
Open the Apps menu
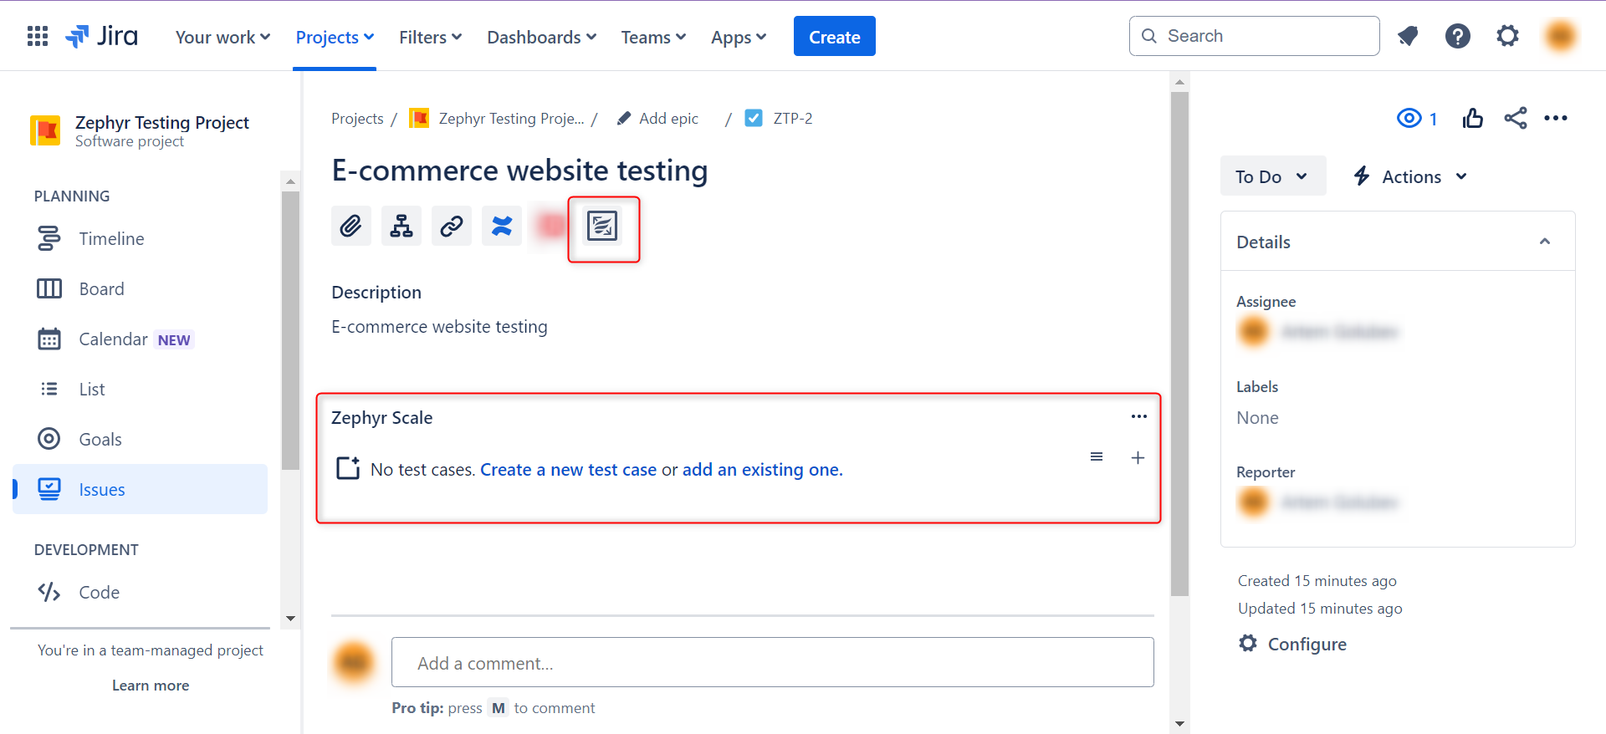pos(739,37)
